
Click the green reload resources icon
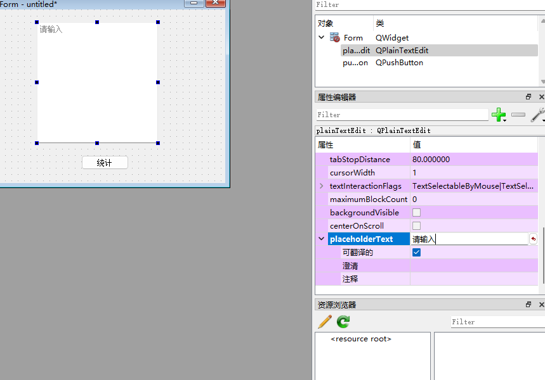[x=343, y=322]
